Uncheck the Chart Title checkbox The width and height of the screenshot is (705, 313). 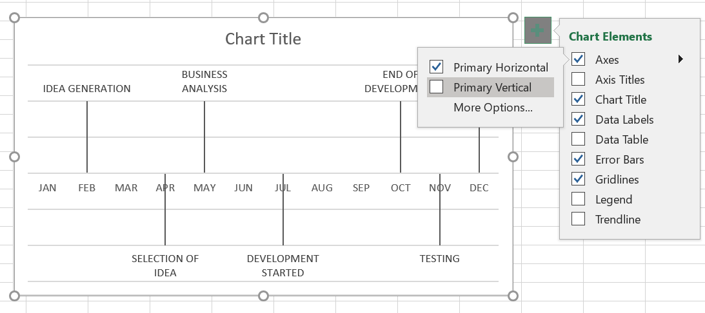pos(579,100)
